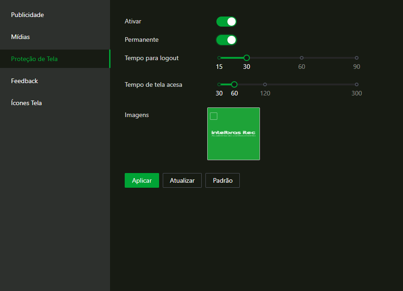This screenshot has width=403, height=291.
Task: Click the Imagens label
Action: click(137, 115)
